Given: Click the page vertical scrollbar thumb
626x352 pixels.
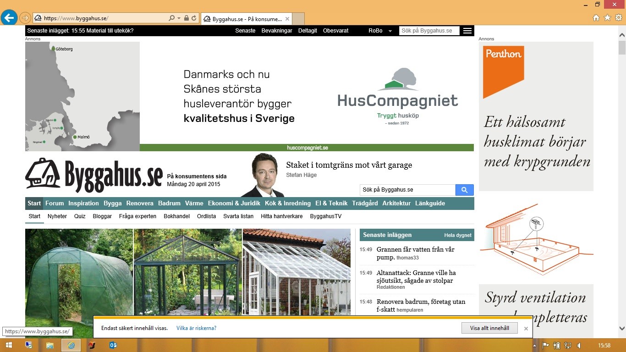Looking at the screenshot, I should 622,47.
